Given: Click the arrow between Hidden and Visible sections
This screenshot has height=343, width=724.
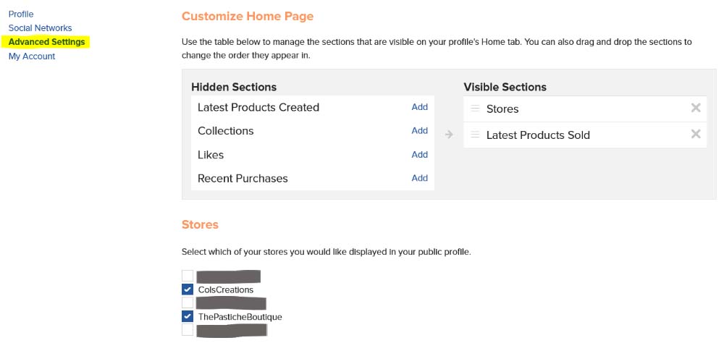Looking at the screenshot, I should (x=449, y=135).
